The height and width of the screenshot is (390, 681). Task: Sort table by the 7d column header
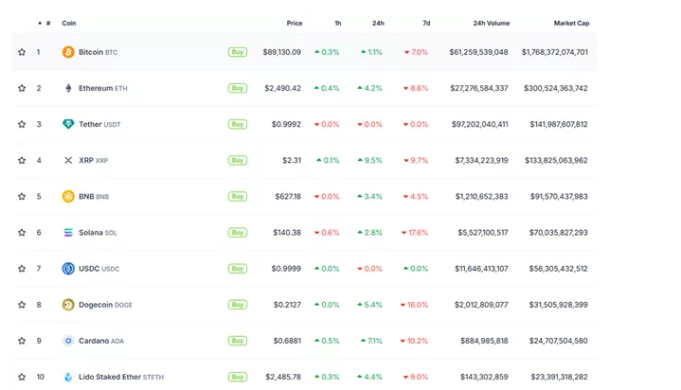click(x=426, y=23)
